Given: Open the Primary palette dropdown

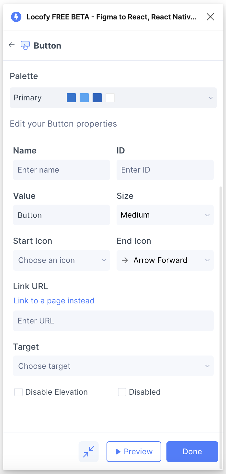Looking at the screenshot, I should pyautogui.click(x=113, y=98).
